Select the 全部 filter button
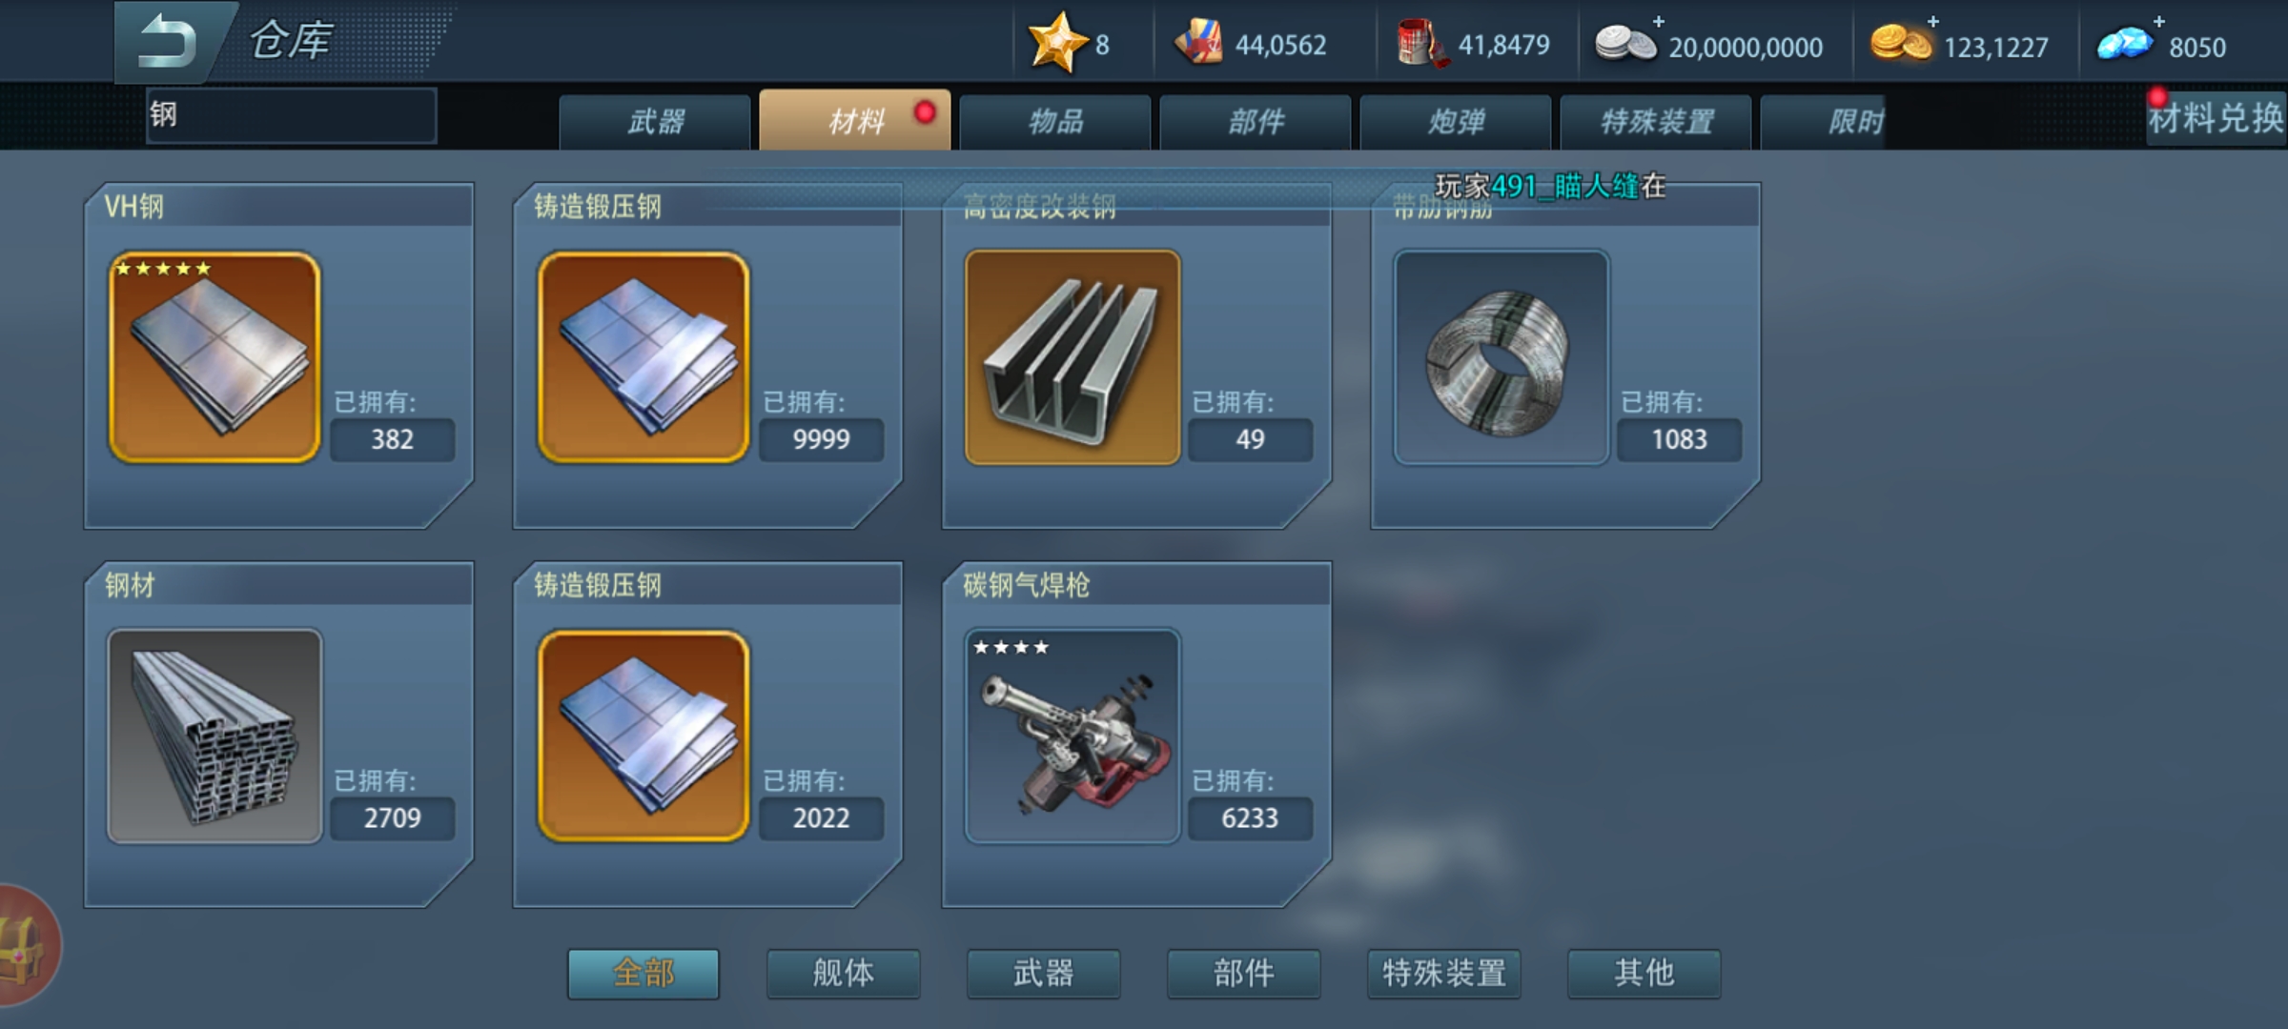Image resolution: width=2288 pixels, height=1029 pixels. pyautogui.click(x=643, y=973)
